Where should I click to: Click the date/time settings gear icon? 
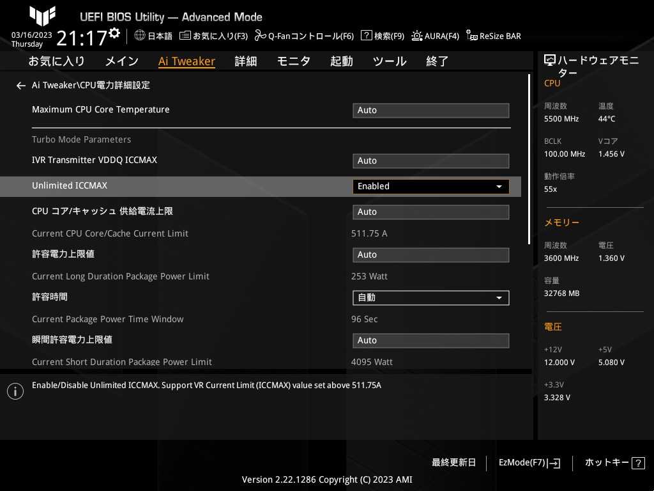[114, 33]
